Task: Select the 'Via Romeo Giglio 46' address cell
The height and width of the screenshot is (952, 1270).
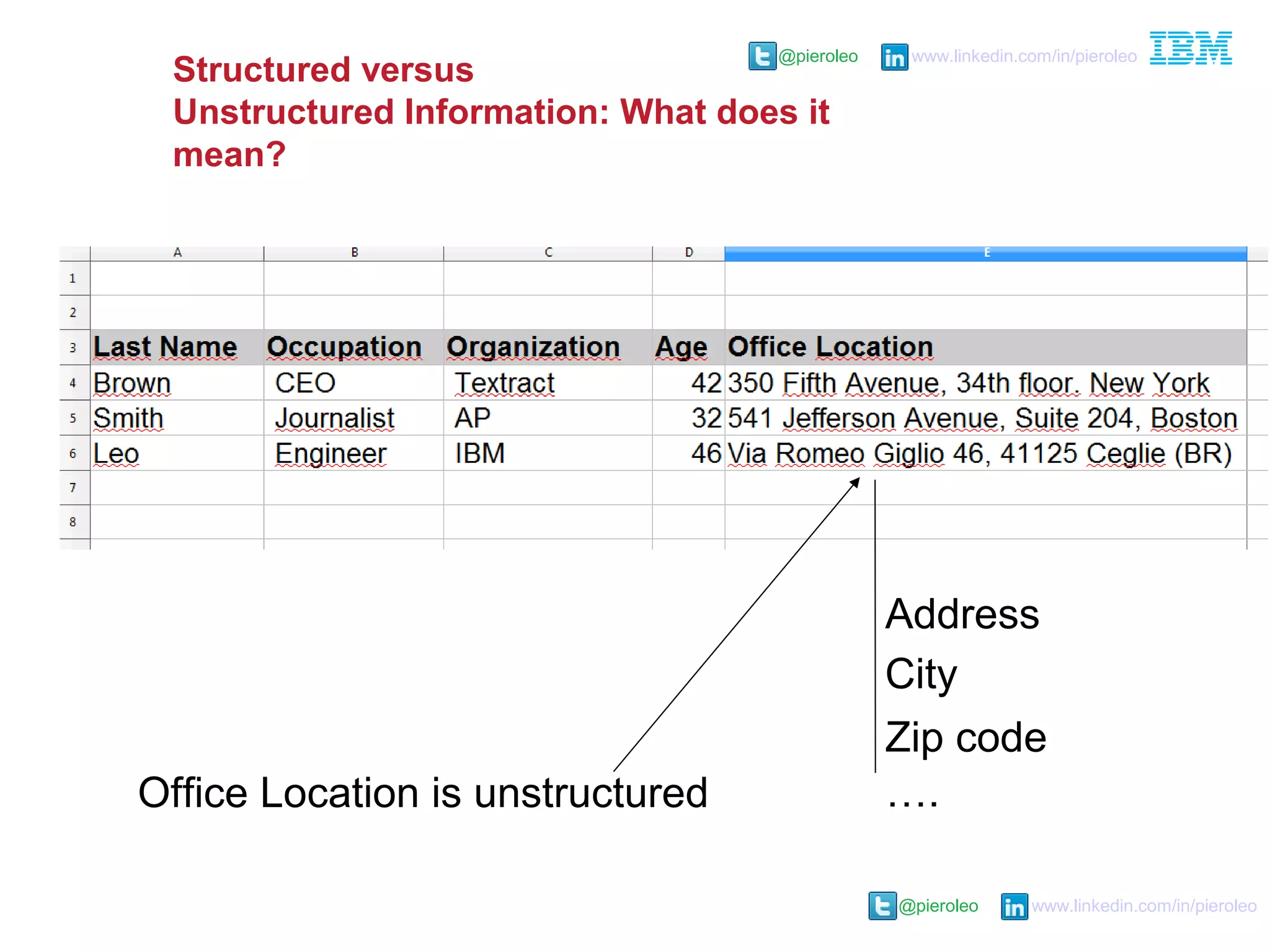Action: coord(986,453)
